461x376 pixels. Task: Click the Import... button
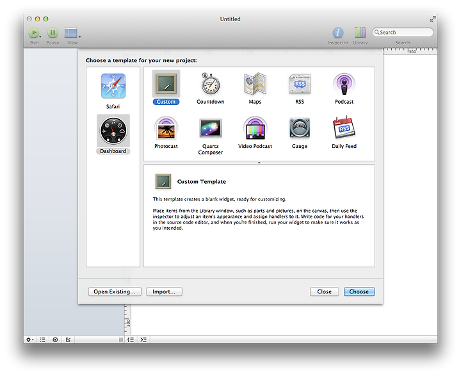164,291
